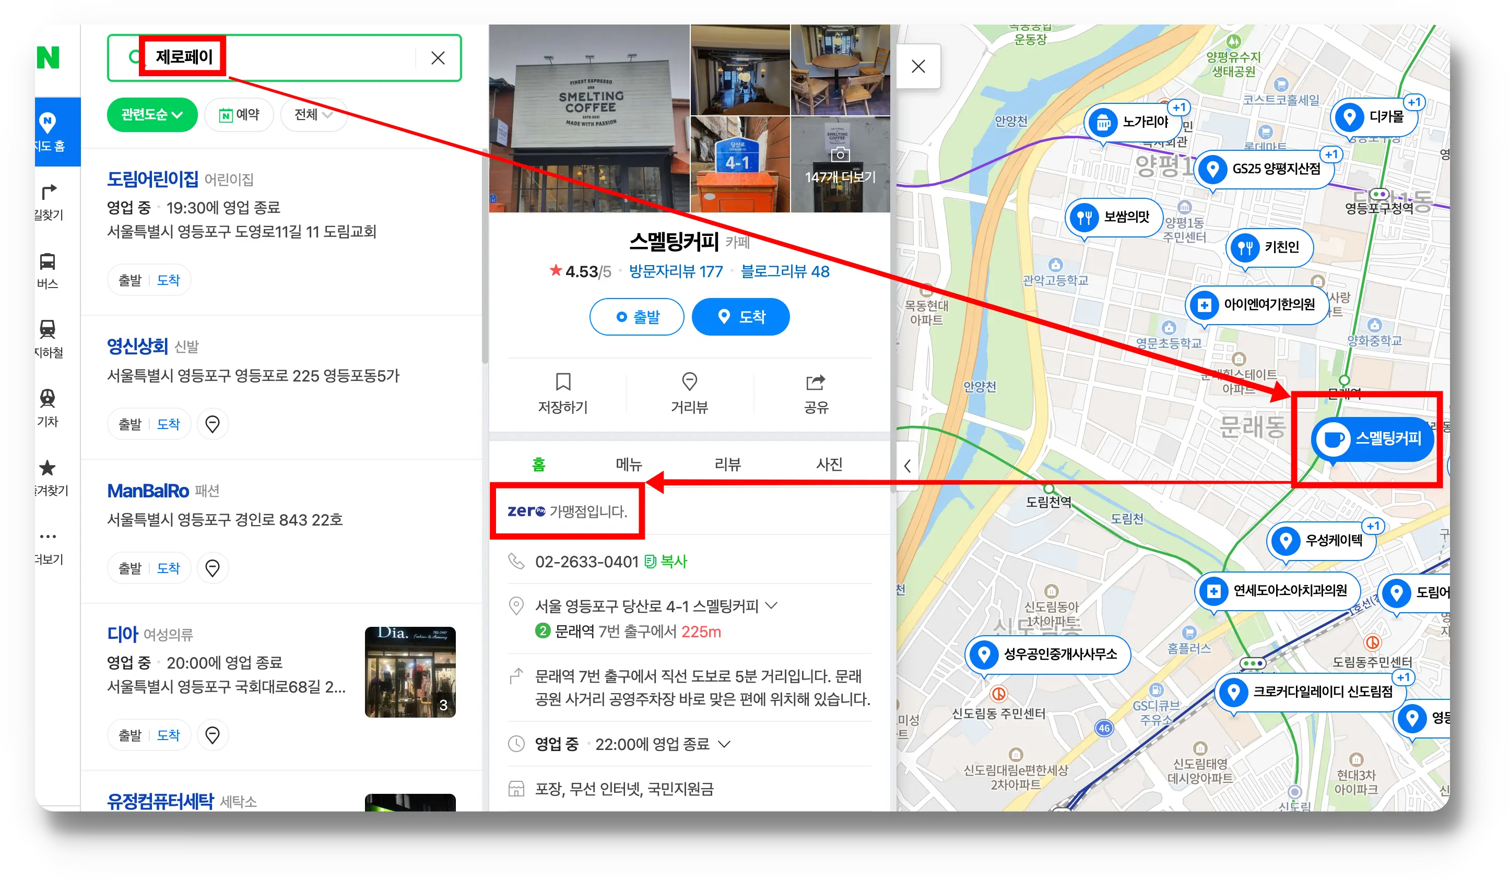
Task: Click the 키친인 map marker
Action: [x=1269, y=247]
